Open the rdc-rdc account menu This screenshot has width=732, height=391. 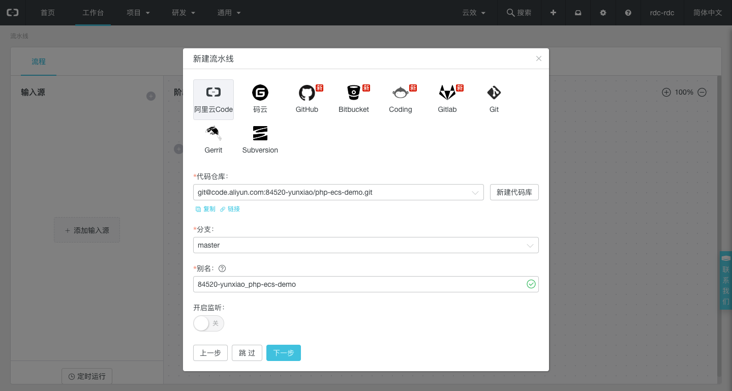click(662, 13)
